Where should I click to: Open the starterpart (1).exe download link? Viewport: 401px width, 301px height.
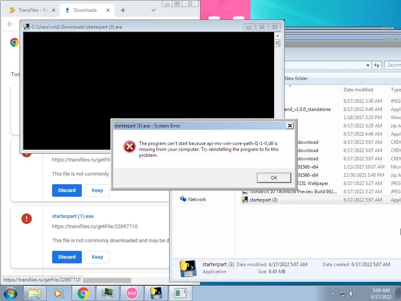(73, 216)
